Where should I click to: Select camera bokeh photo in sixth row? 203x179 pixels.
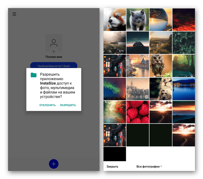click(x=115, y=135)
